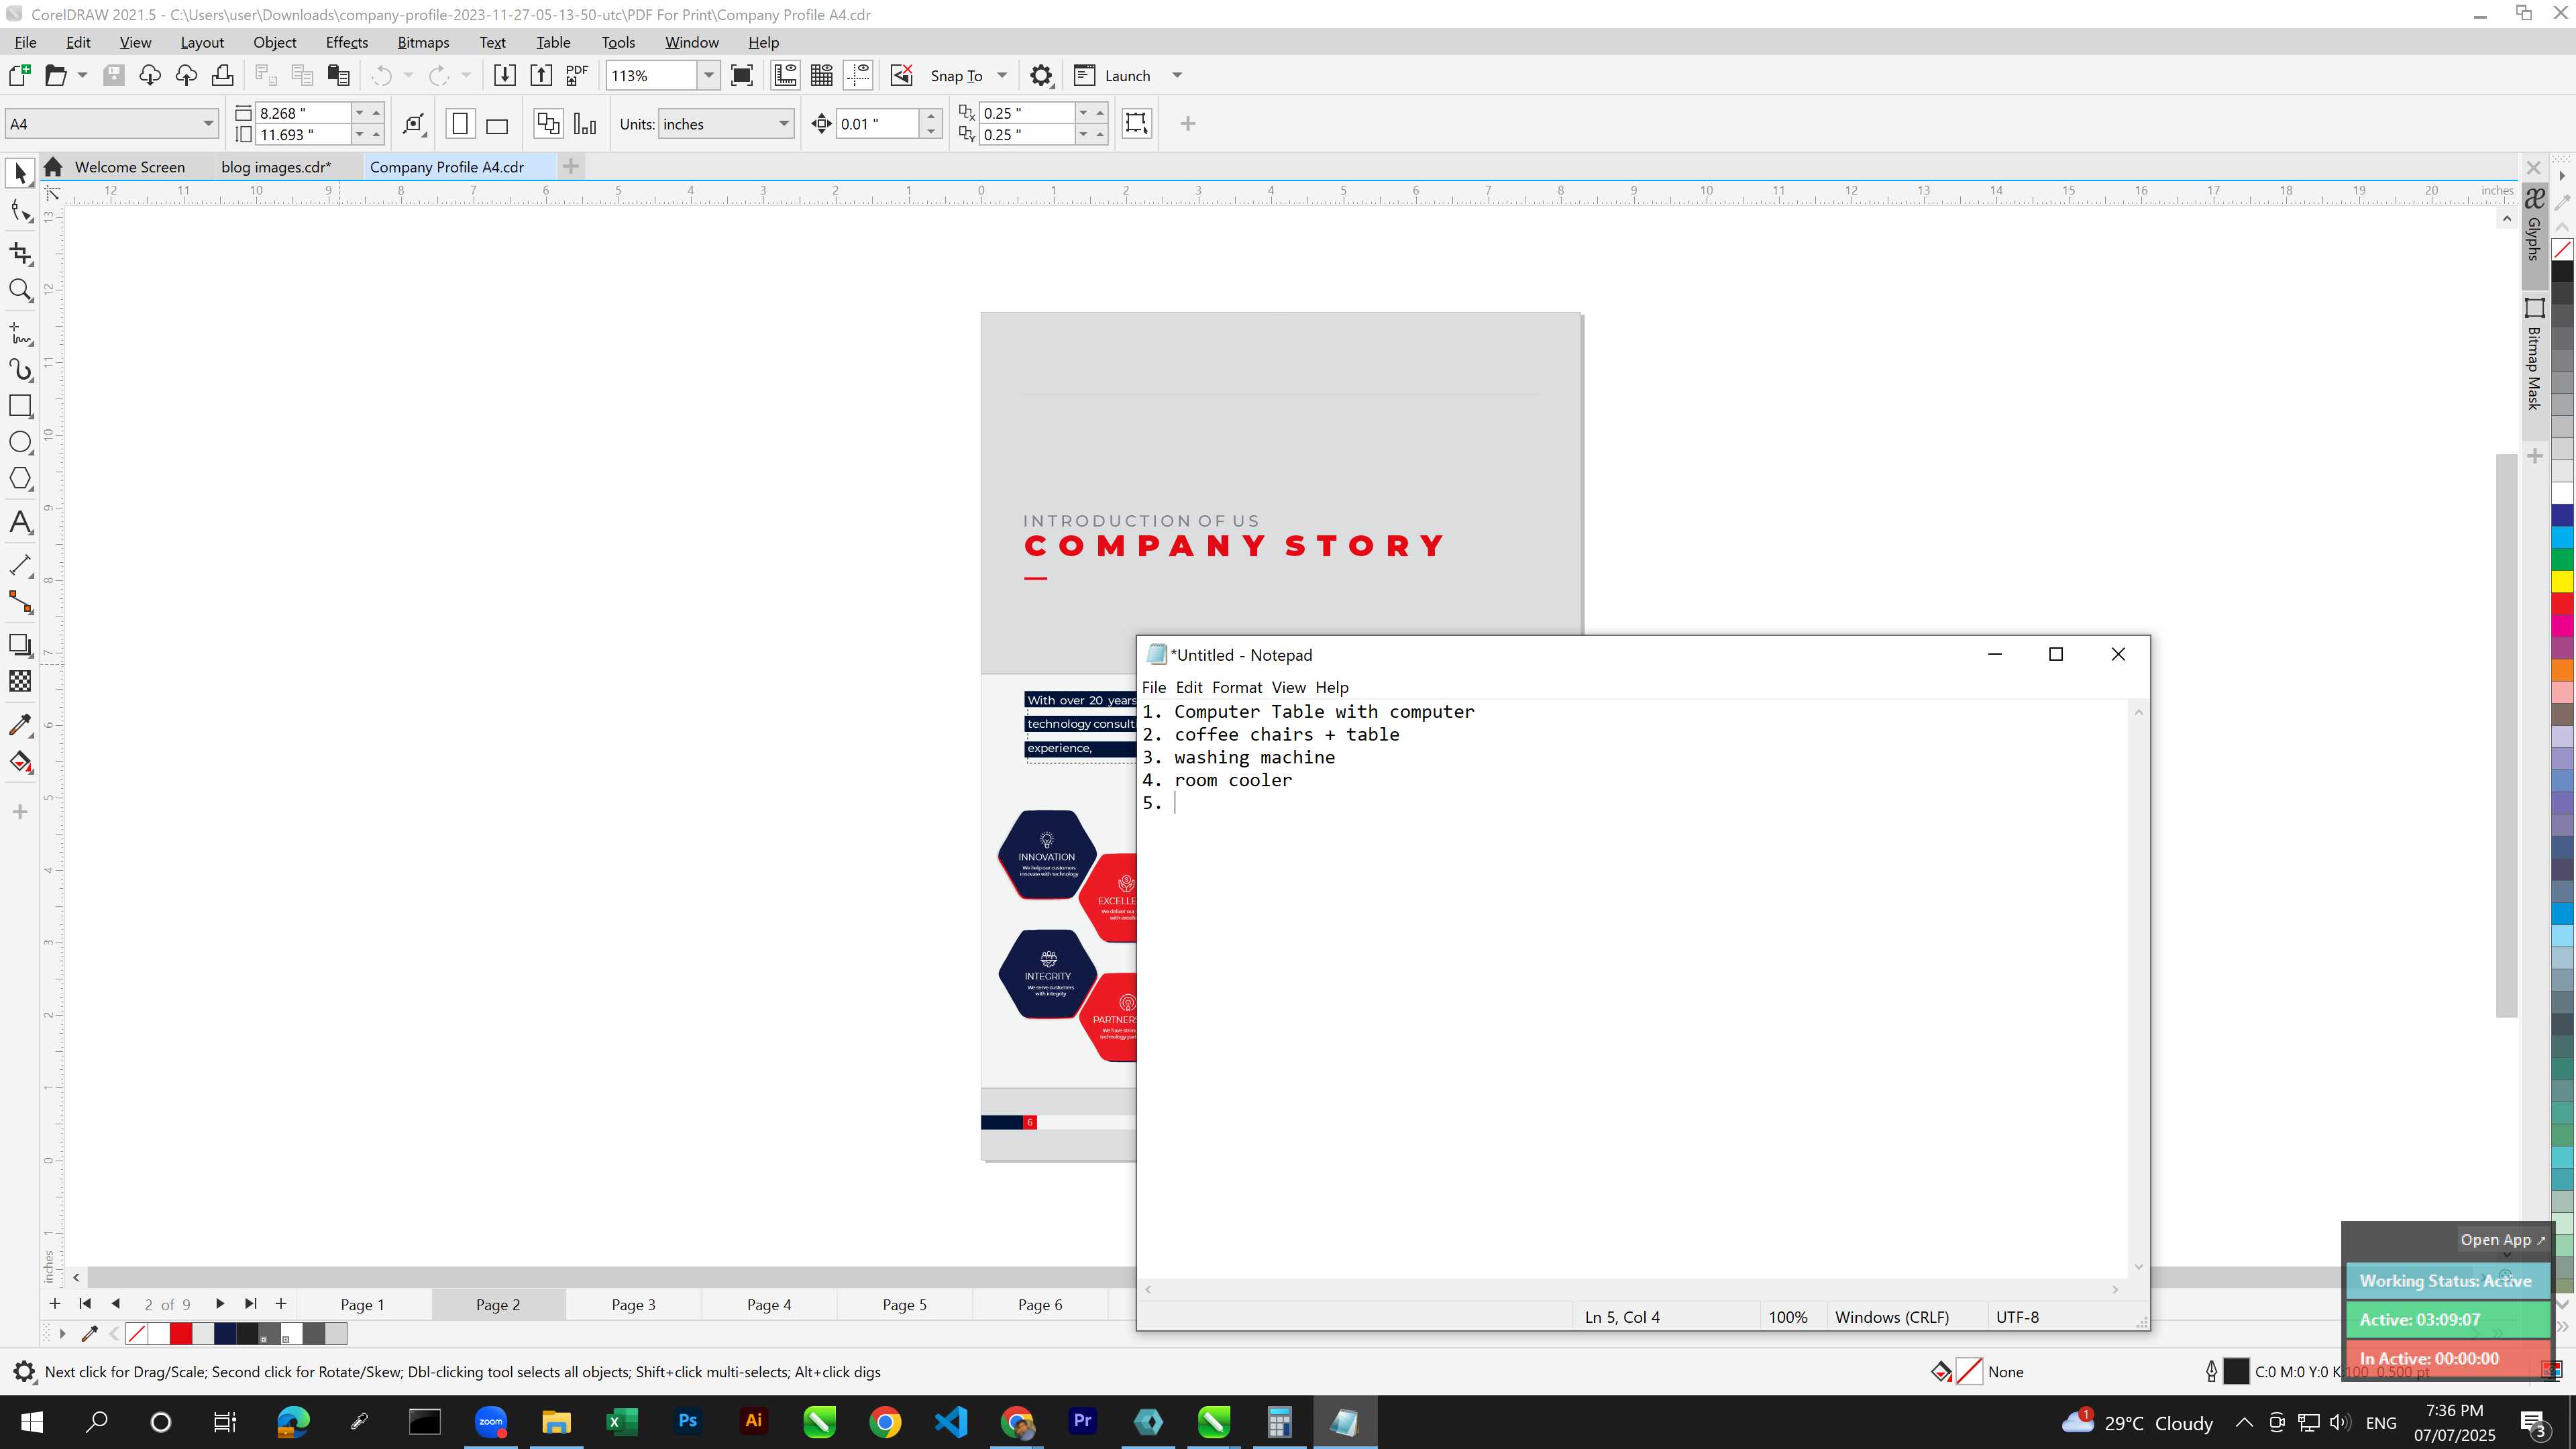Image resolution: width=2576 pixels, height=1449 pixels.
Task: Open the Units inches dropdown
Action: click(783, 124)
